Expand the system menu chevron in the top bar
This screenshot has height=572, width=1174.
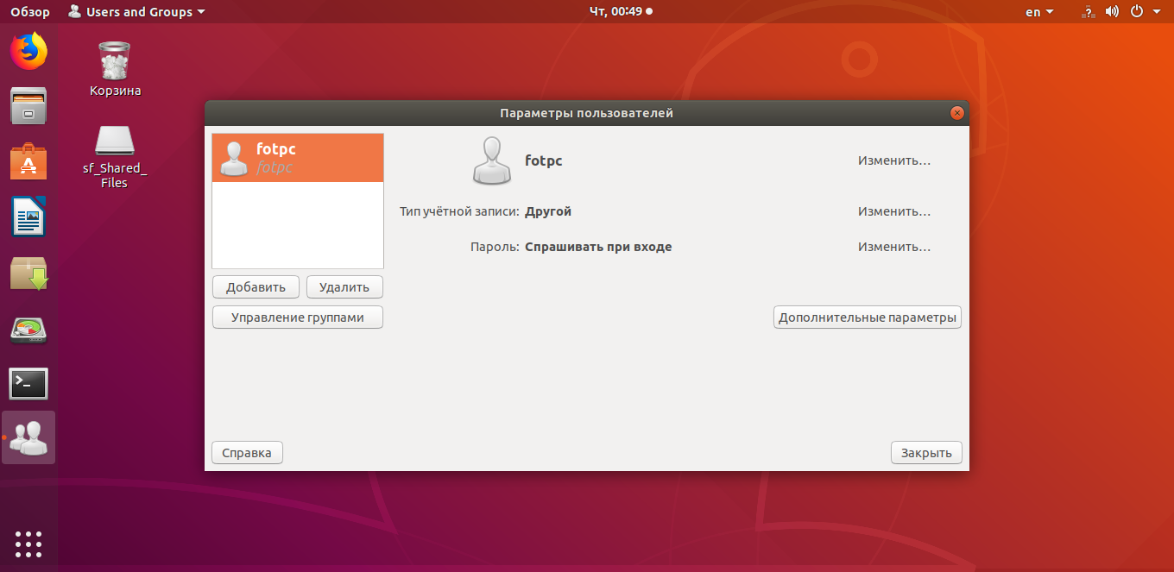click(1158, 11)
